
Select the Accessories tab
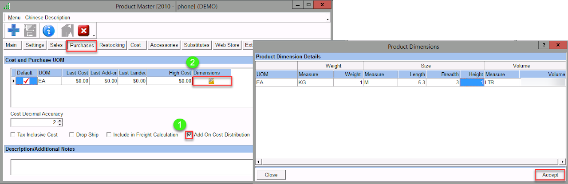coord(164,45)
